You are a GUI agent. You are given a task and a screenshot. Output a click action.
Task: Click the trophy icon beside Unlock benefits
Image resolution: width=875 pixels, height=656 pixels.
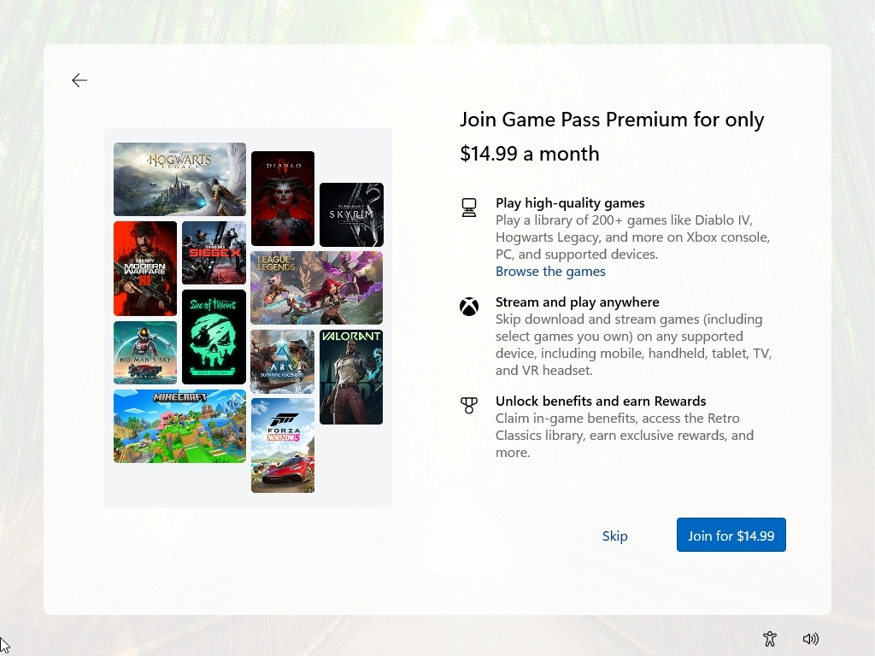469,405
